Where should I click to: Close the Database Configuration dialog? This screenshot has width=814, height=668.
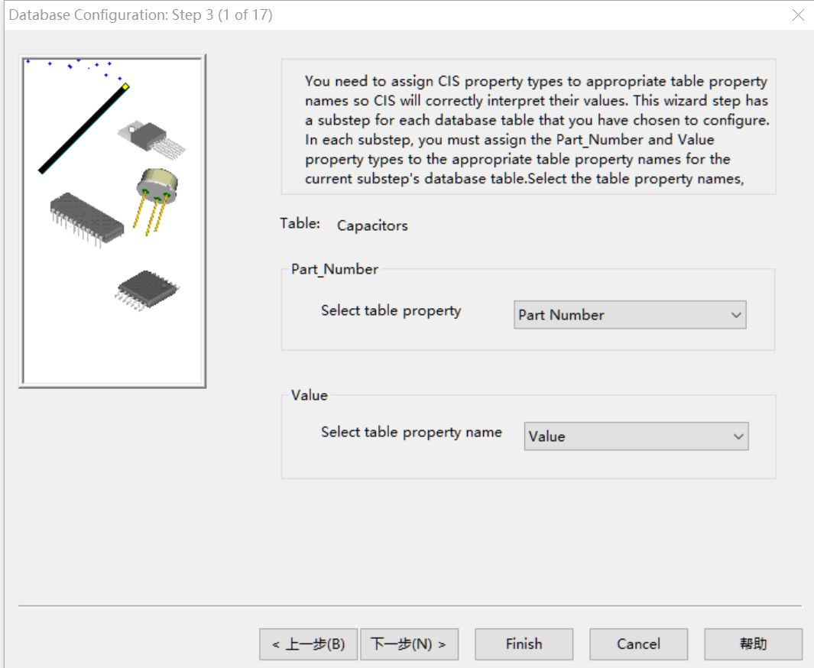click(797, 14)
